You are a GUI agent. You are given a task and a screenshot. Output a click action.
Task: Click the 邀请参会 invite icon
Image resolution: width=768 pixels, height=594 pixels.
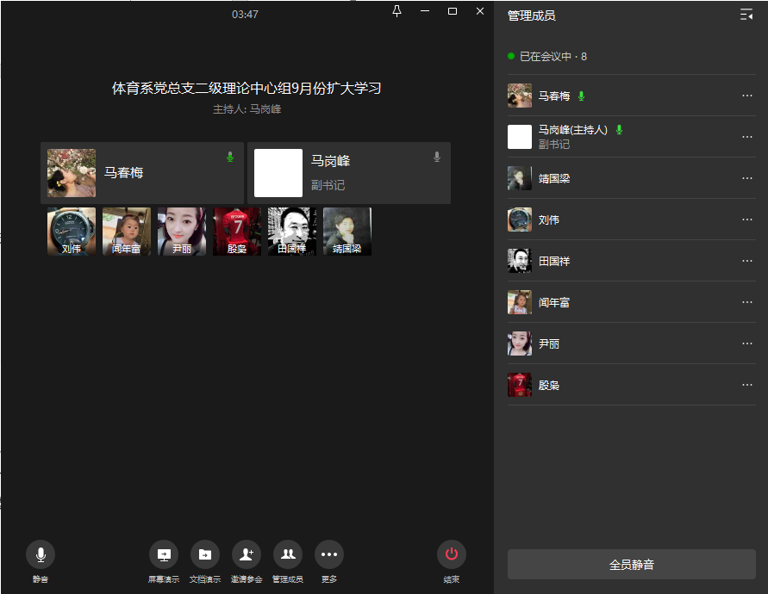(x=247, y=554)
